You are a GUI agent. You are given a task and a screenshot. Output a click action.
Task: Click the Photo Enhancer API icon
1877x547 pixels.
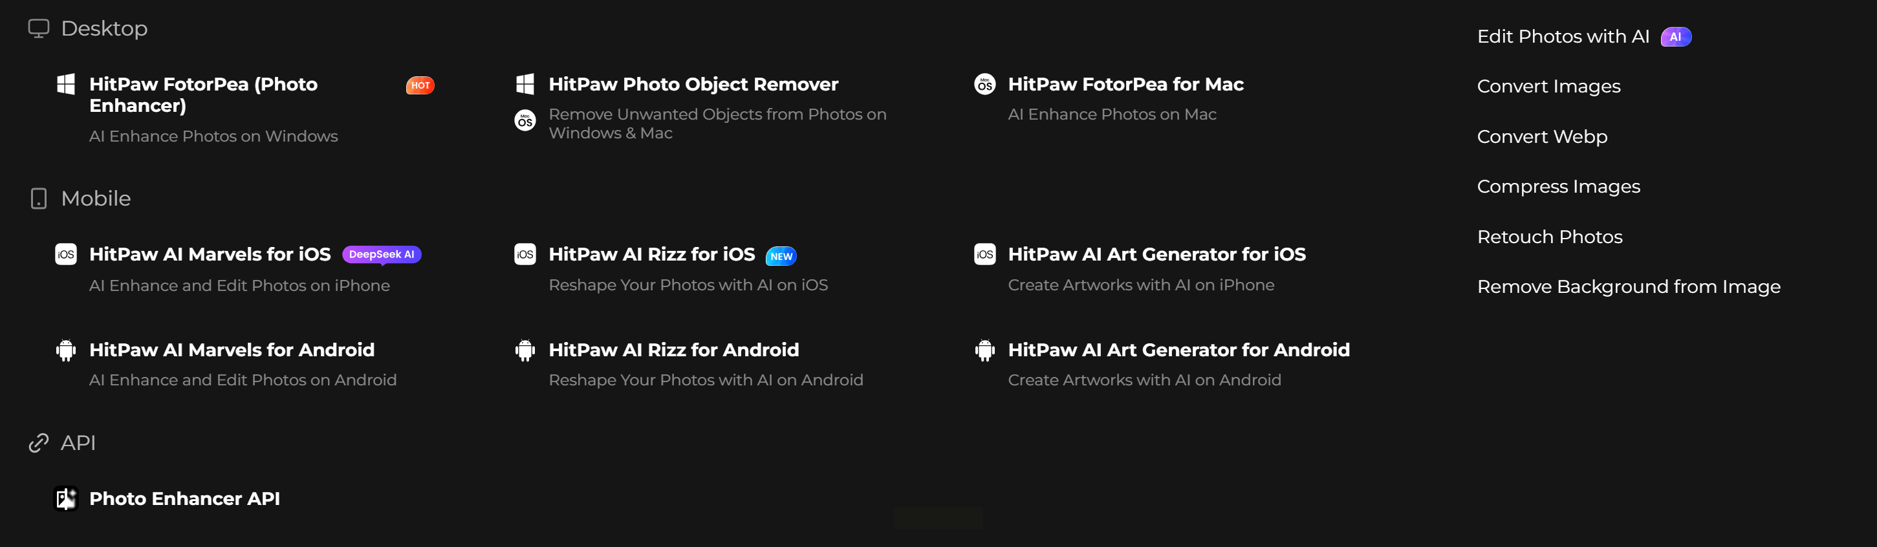click(65, 499)
